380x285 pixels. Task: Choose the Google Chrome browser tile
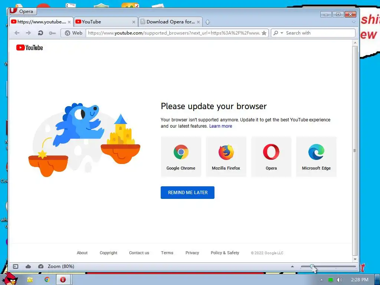click(x=181, y=157)
